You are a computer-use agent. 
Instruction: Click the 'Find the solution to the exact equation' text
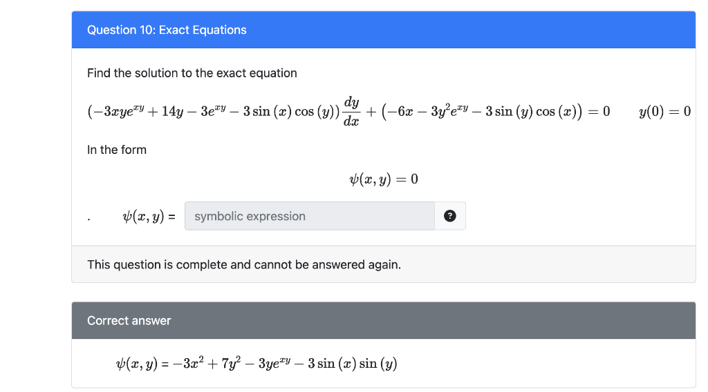pyautogui.click(x=192, y=73)
